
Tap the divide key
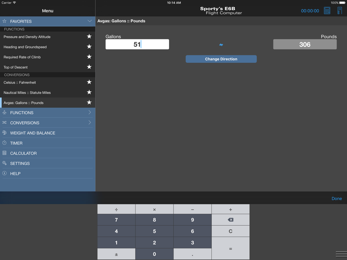[116, 209]
